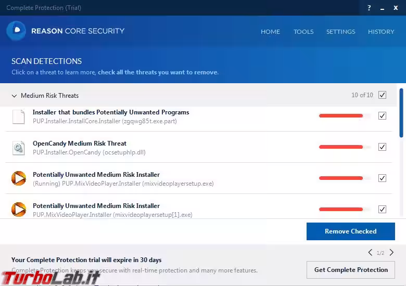
Task: Click the Remove Checked button
Action: pos(350,231)
